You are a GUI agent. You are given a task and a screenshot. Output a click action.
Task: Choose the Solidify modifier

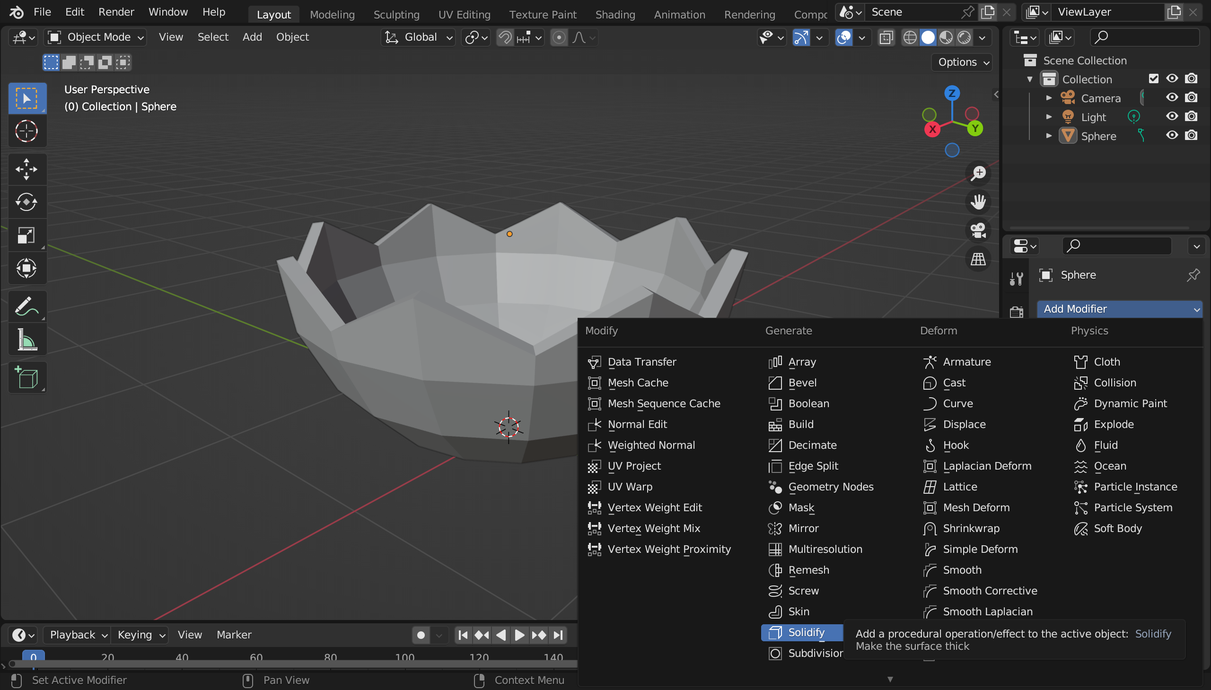[802, 633]
